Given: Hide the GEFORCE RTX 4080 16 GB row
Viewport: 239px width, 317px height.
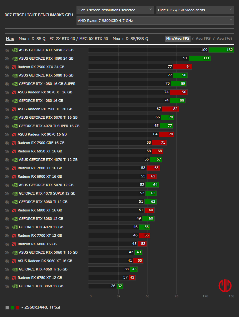Looking at the screenshot, I should point(7,101).
